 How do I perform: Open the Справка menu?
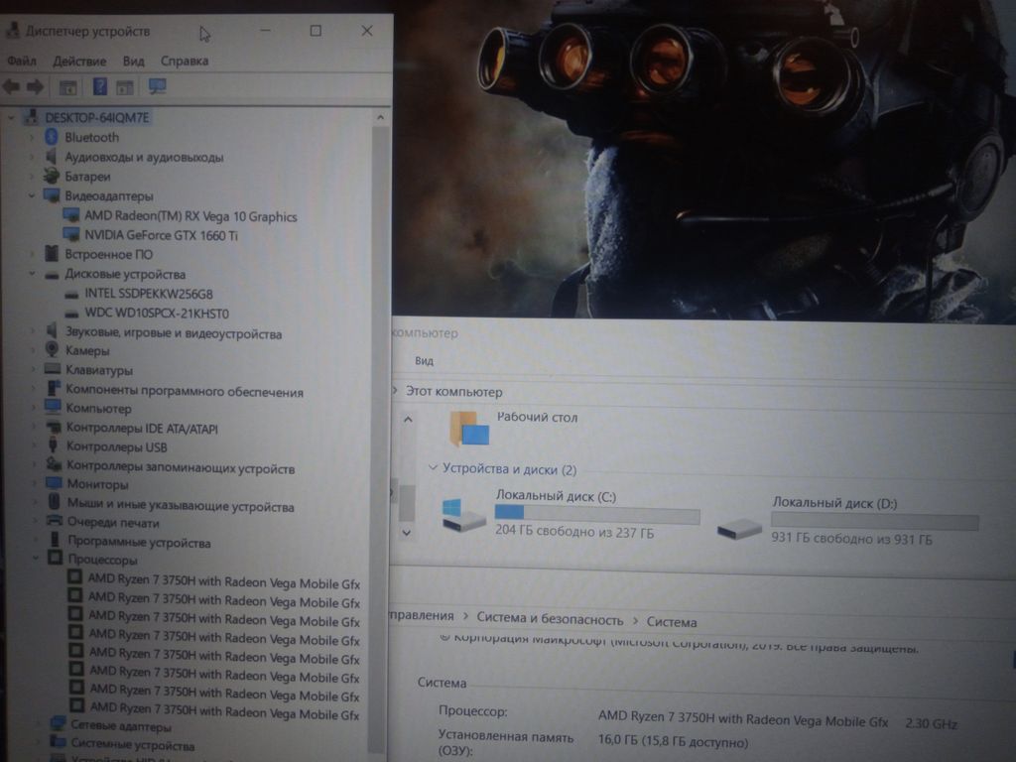185,61
